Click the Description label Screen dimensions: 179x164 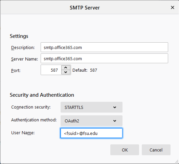[23, 48]
